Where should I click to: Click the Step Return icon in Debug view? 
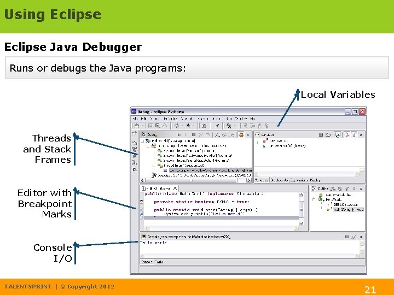point(231,135)
